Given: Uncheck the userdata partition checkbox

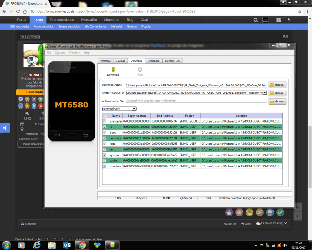Looking at the screenshot, I should click(x=105, y=166).
